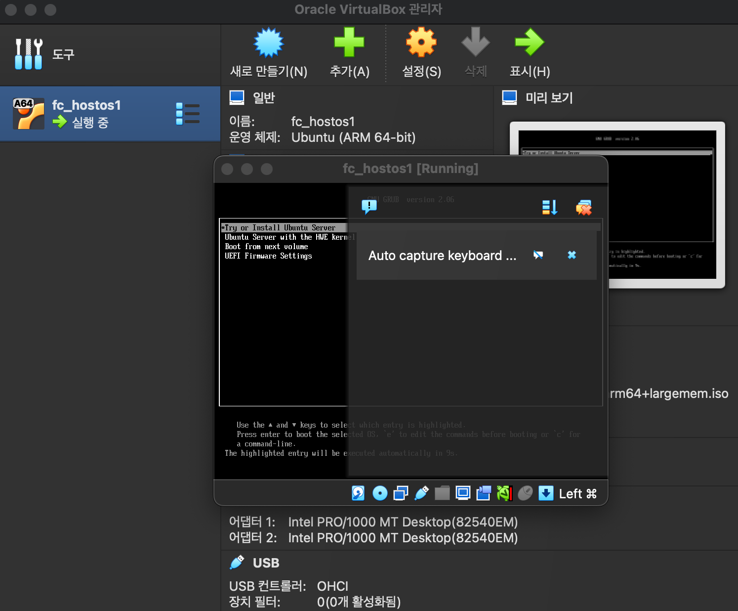738x611 pixels.
Task: Click the A64 machine OS icon in sidebar
Action: tap(28, 114)
